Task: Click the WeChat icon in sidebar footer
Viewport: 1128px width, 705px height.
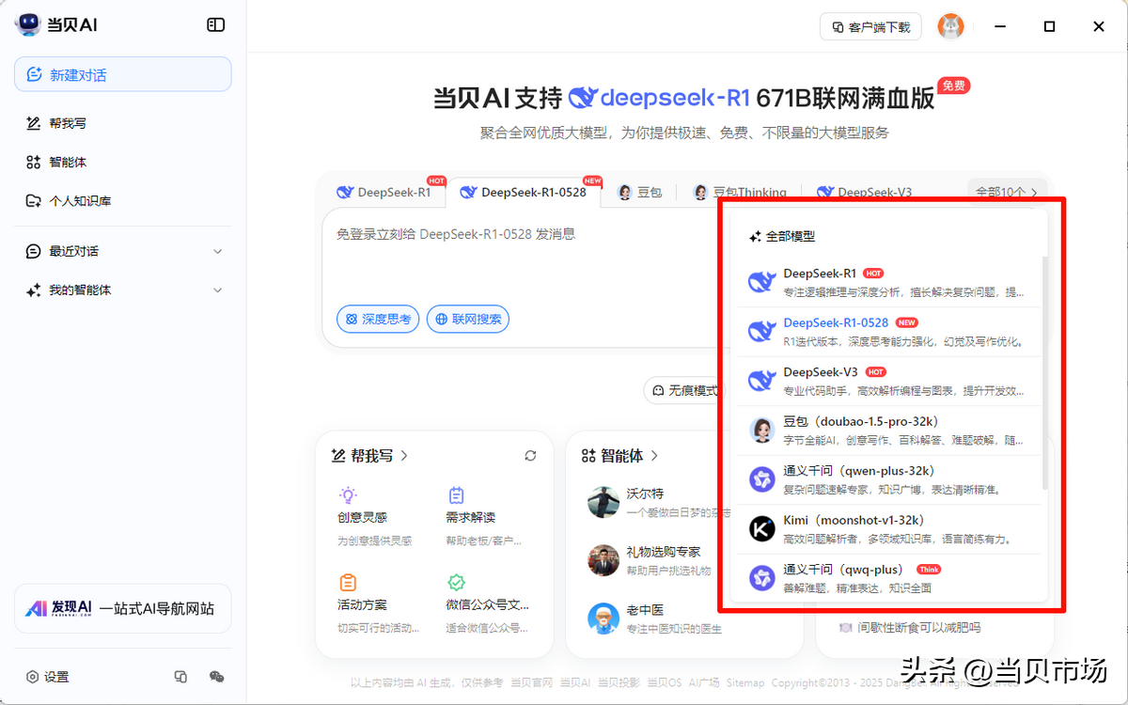Action: [216, 677]
